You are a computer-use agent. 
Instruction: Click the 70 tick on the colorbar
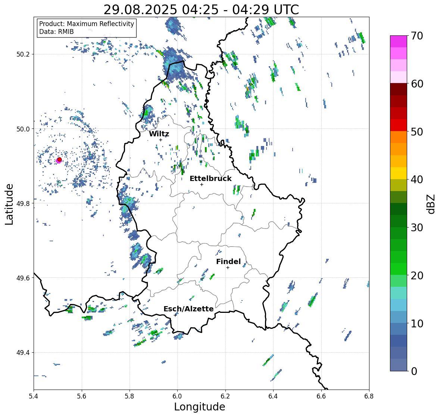click(417, 36)
